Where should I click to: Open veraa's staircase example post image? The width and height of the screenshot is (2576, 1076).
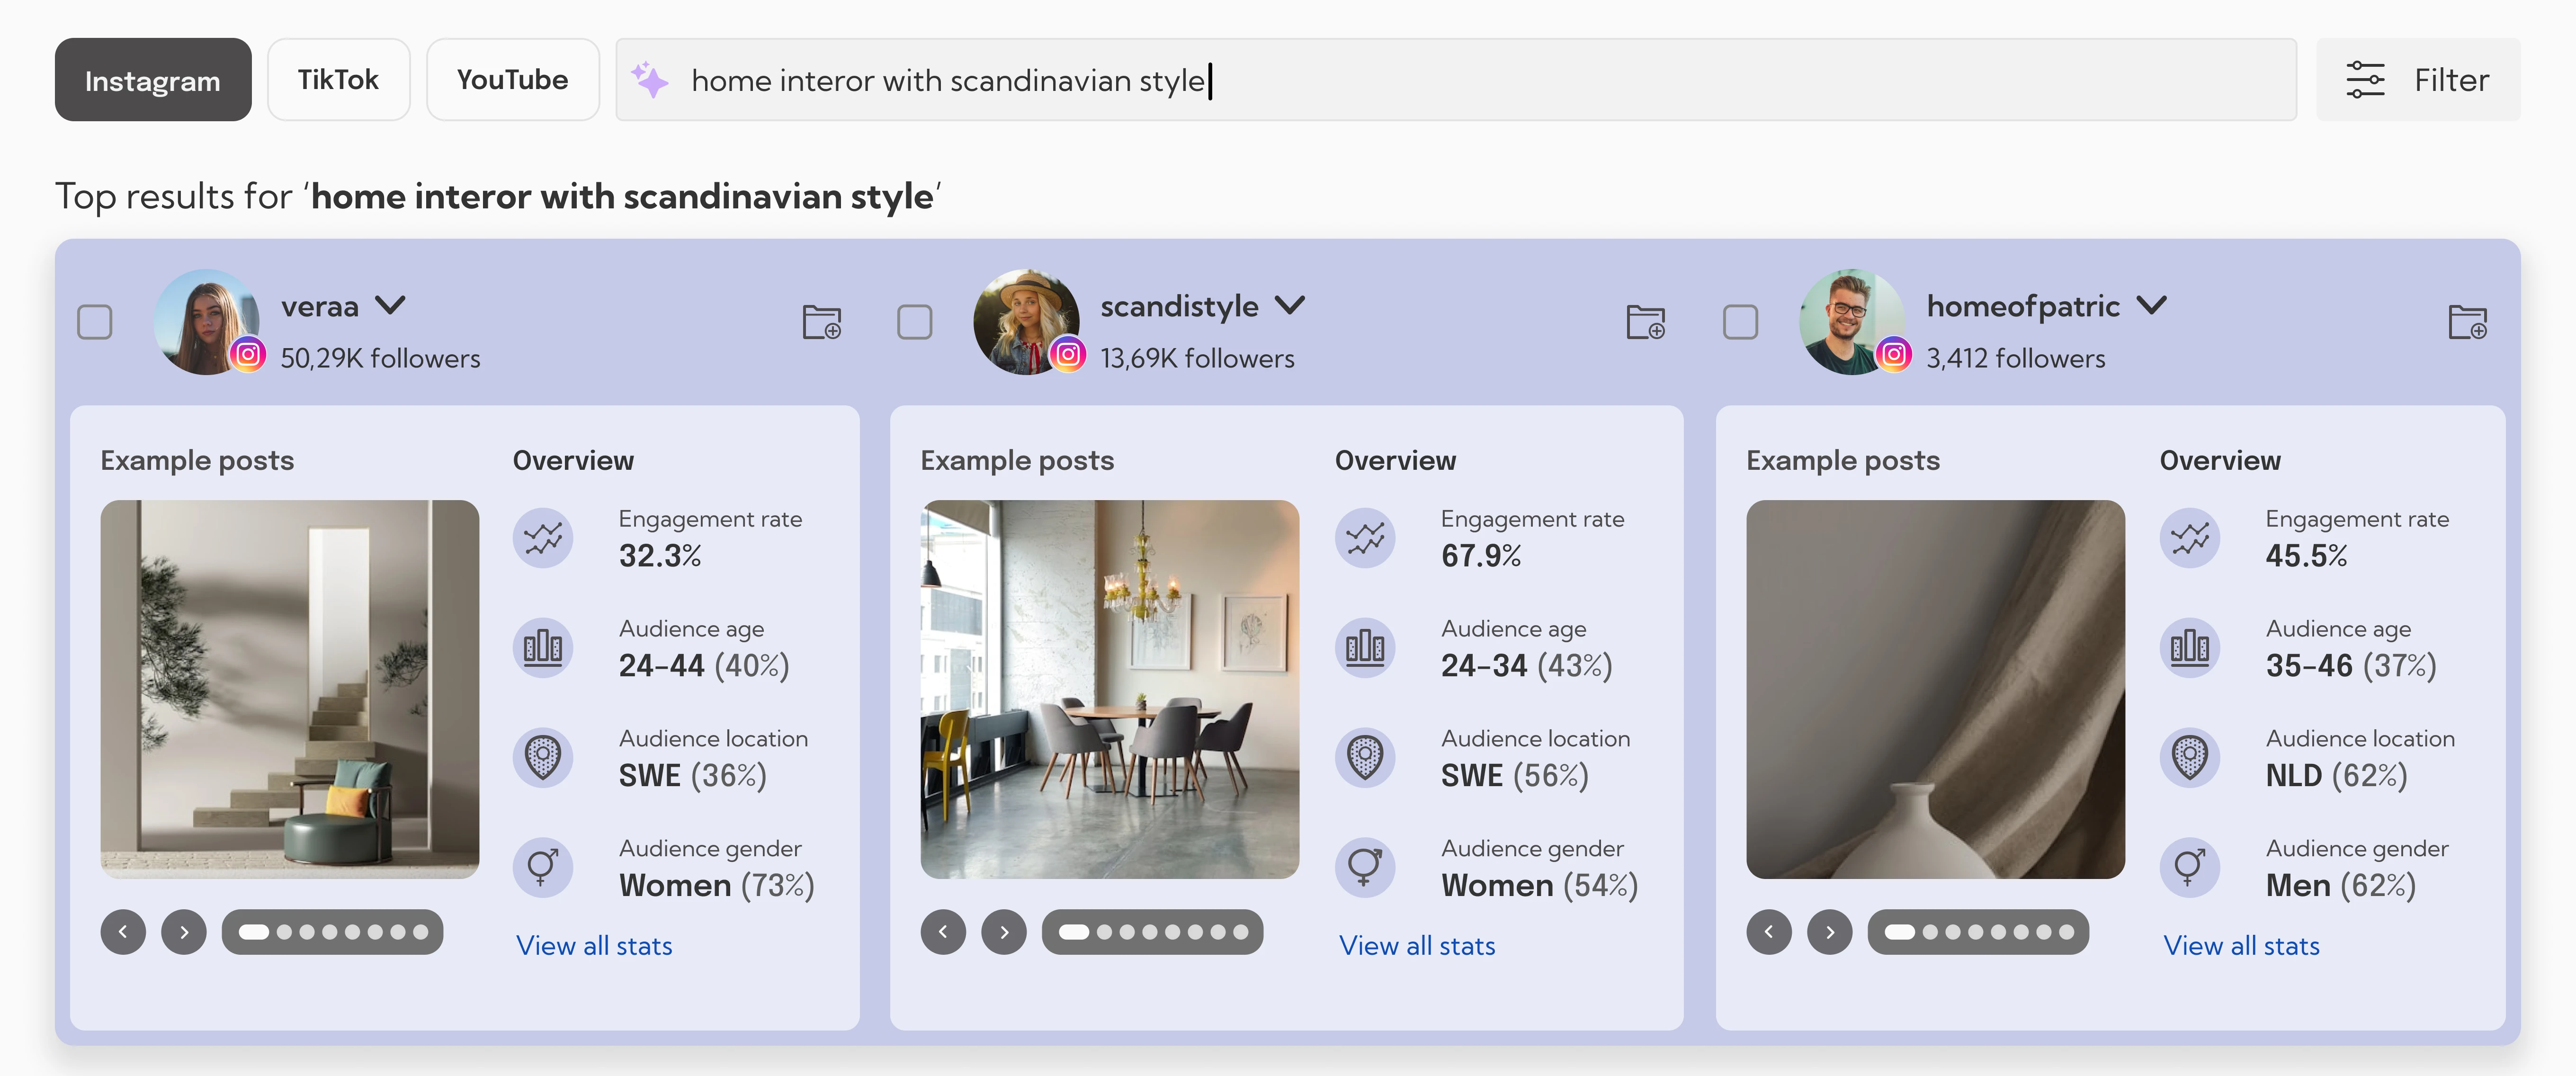pyautogui.click(x=290, y=689)
